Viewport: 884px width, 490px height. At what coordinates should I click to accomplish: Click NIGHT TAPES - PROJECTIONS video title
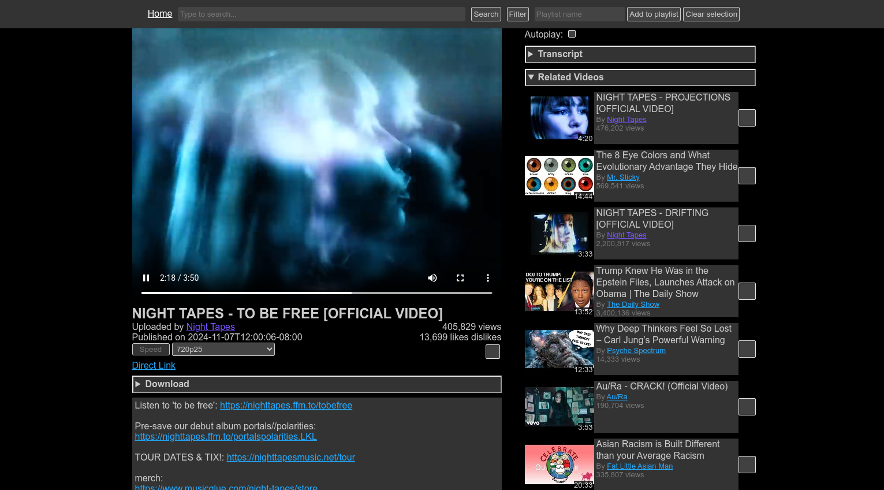point(663,103)
